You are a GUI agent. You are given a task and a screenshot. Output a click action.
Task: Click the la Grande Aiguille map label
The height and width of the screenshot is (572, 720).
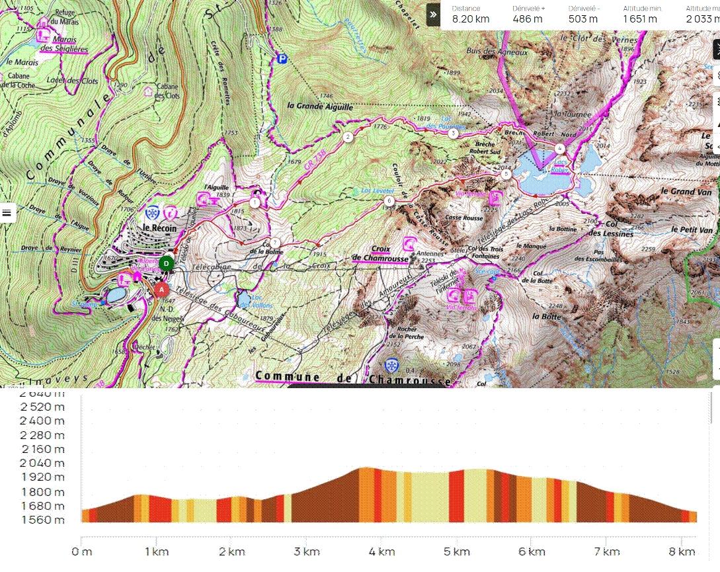tap(320, 106)
